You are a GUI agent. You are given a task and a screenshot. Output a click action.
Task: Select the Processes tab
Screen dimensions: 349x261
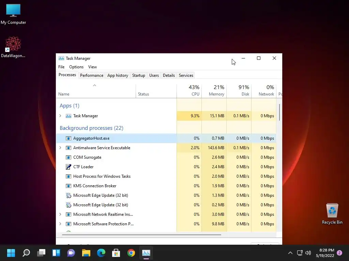click(67, 75)
